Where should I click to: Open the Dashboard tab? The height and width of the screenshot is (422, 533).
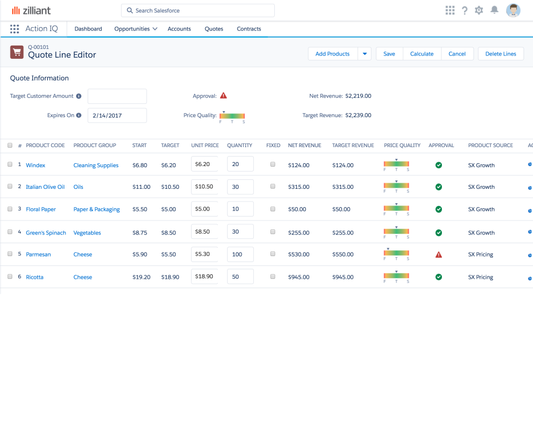[88, 28]
